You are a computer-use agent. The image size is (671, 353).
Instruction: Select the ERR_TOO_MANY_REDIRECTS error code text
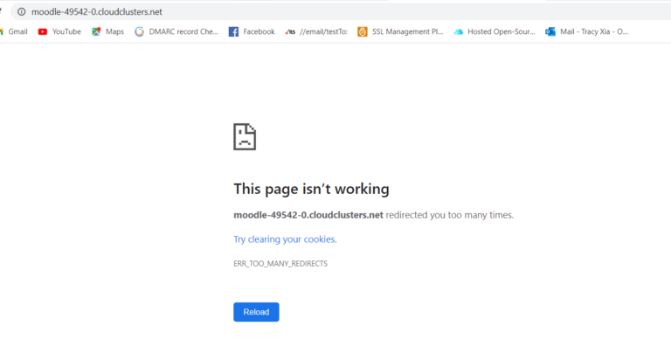tap(280, 264)
